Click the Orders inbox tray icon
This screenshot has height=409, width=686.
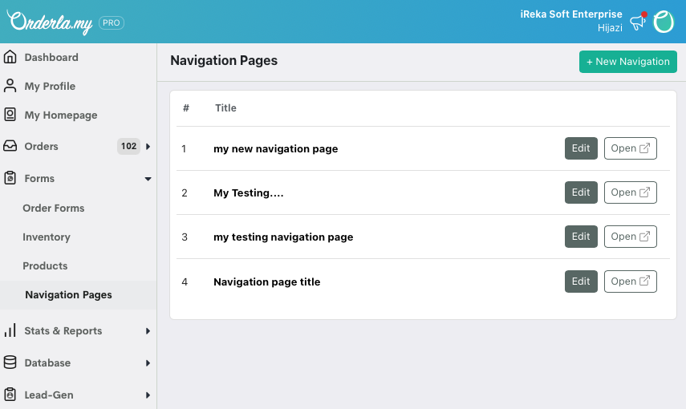[x=10, y=146]
